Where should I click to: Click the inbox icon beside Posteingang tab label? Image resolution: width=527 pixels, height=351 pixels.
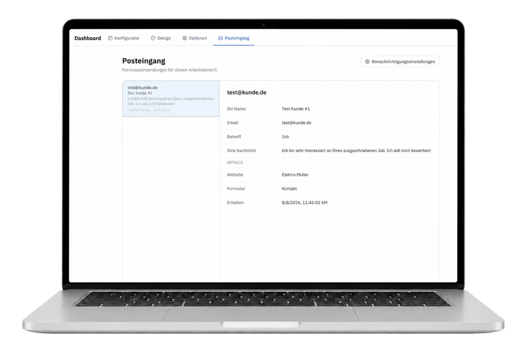click(x=220, y=38)
